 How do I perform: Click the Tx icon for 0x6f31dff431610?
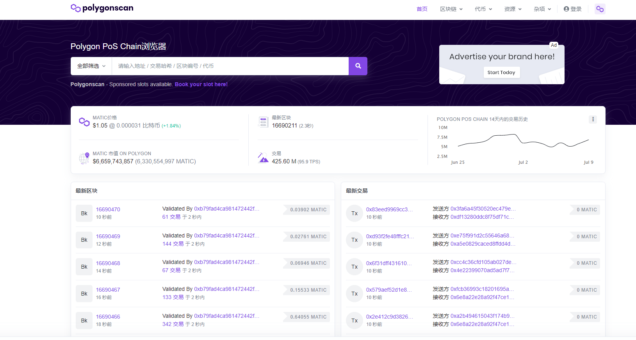point(355,267)
